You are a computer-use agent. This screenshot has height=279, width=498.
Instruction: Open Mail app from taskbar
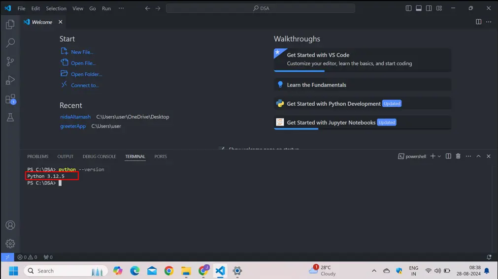pos(152,271)
